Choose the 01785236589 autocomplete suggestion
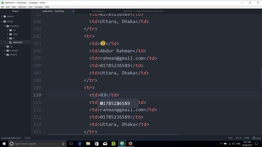Screen dimensions: 262x147 pyautogui.click(x=118, y=103)
